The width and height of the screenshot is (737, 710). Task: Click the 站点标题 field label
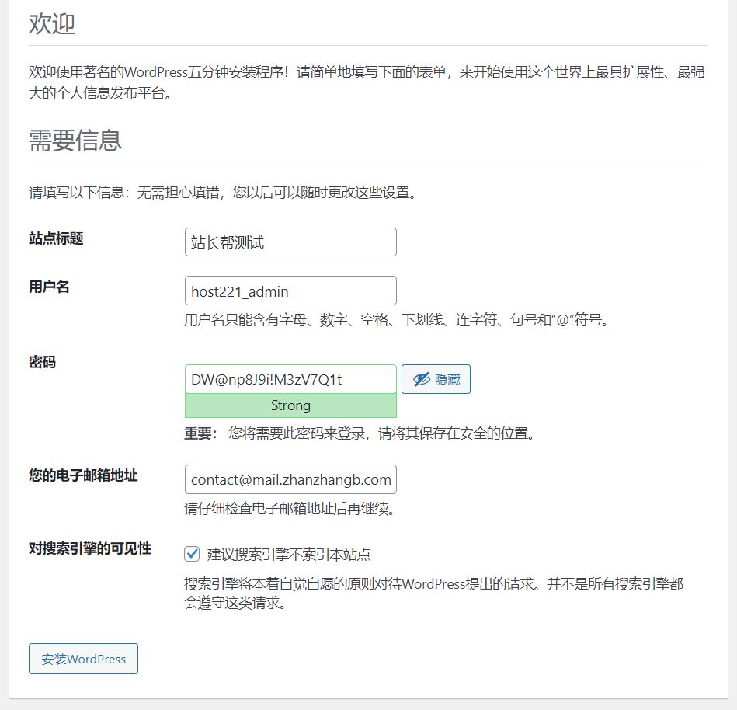pyautogui.click(x=56, y=238)
